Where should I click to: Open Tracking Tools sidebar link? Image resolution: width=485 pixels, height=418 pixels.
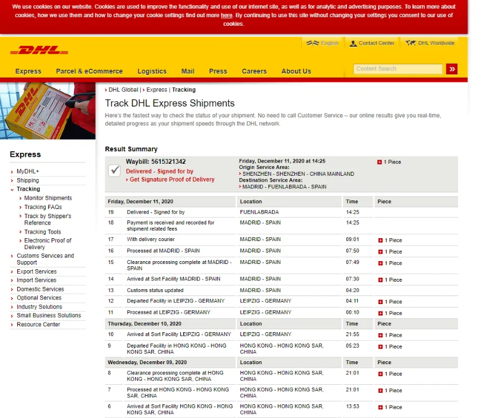43,232
